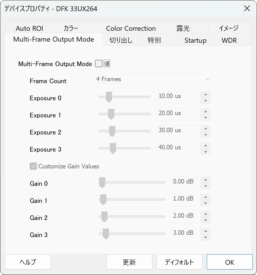Increase Exposure 0 using up spinner arrow
The height and width of the screenshot is (275, 257).
click(205, 95)
